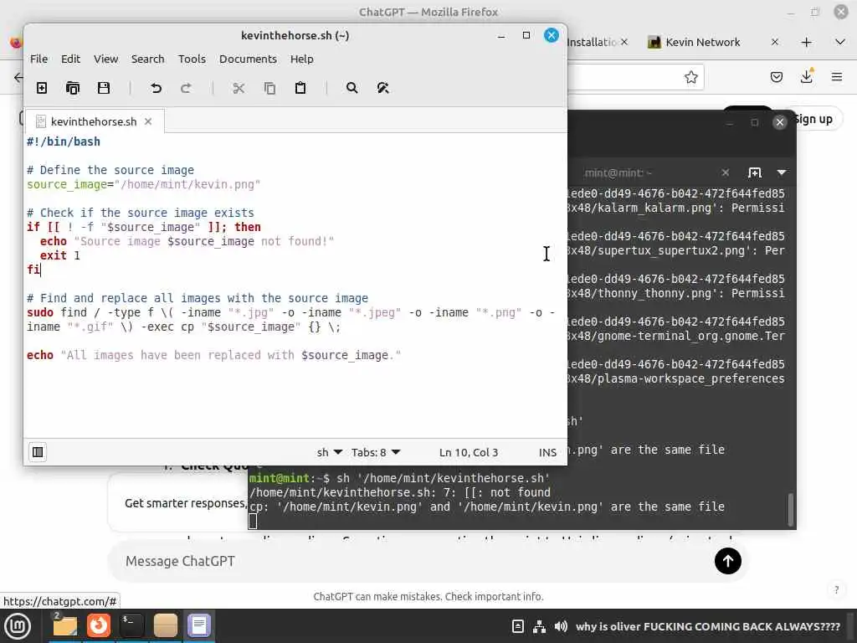This screenshot has width=857, height=643.
Task: Cut selection with the scissors icon
Action: (x=239, y=88)
